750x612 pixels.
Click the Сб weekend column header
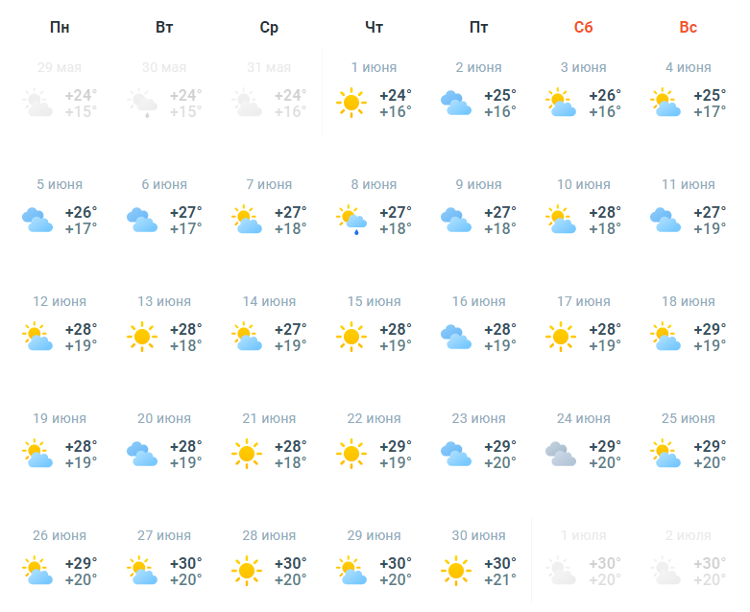[584, 27]
